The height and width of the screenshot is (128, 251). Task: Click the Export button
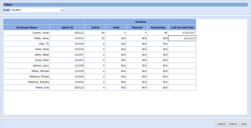pos(233,124)
